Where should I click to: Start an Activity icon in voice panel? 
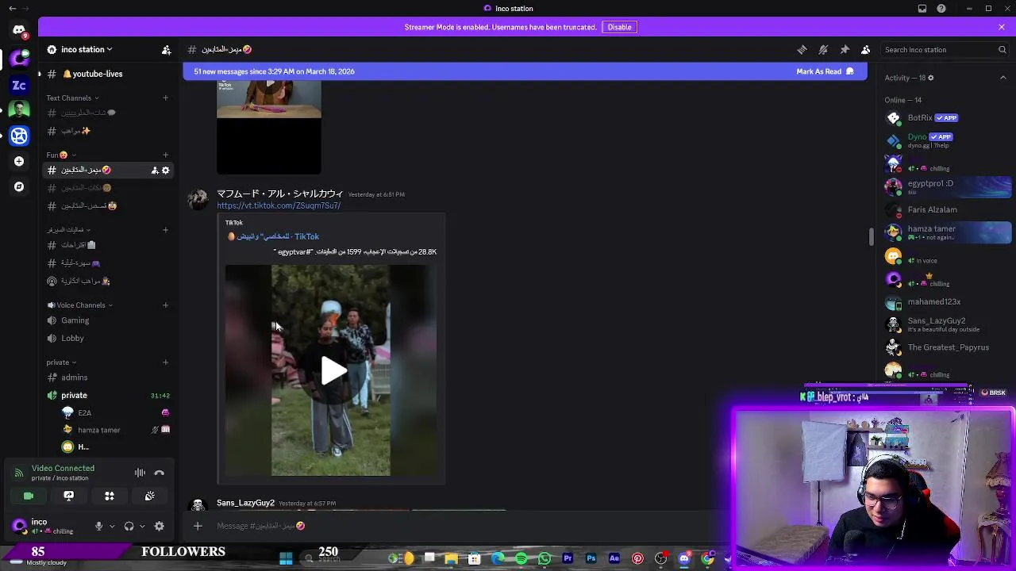click(x=110, y=496)
